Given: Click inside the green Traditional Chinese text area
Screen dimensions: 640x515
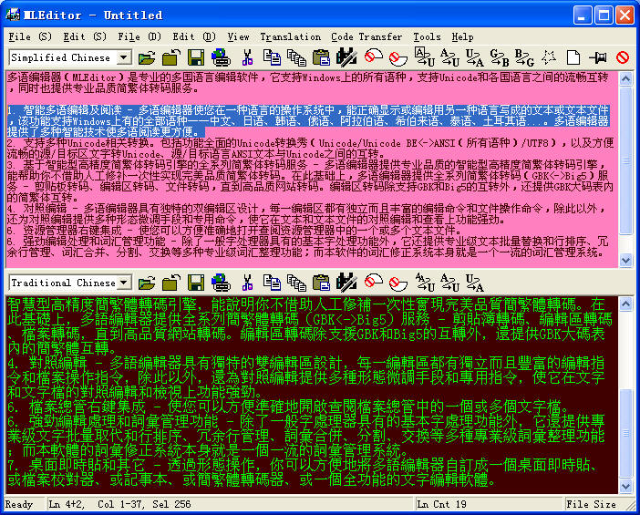Looking at the screenshot, I should coord(312,395).
